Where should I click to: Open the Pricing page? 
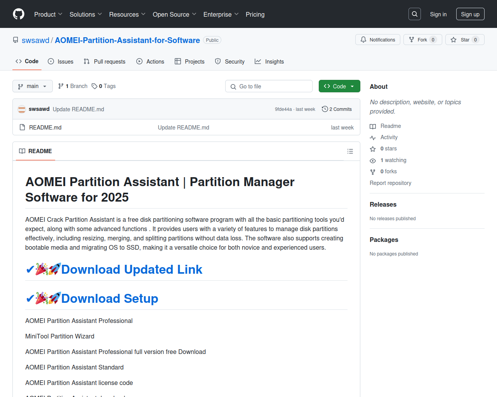tap(255, 14)
